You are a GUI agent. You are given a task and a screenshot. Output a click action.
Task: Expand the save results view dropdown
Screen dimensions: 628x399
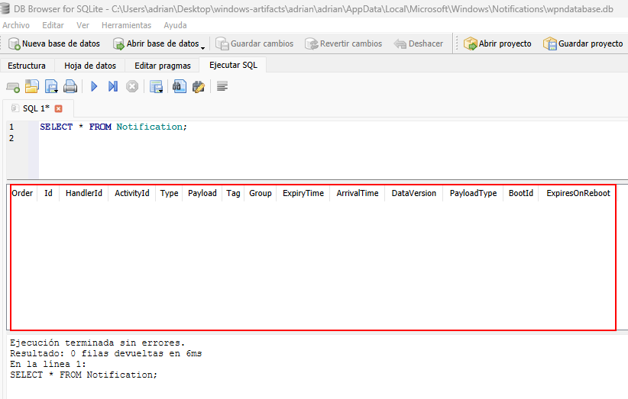(x=160, y=89)
